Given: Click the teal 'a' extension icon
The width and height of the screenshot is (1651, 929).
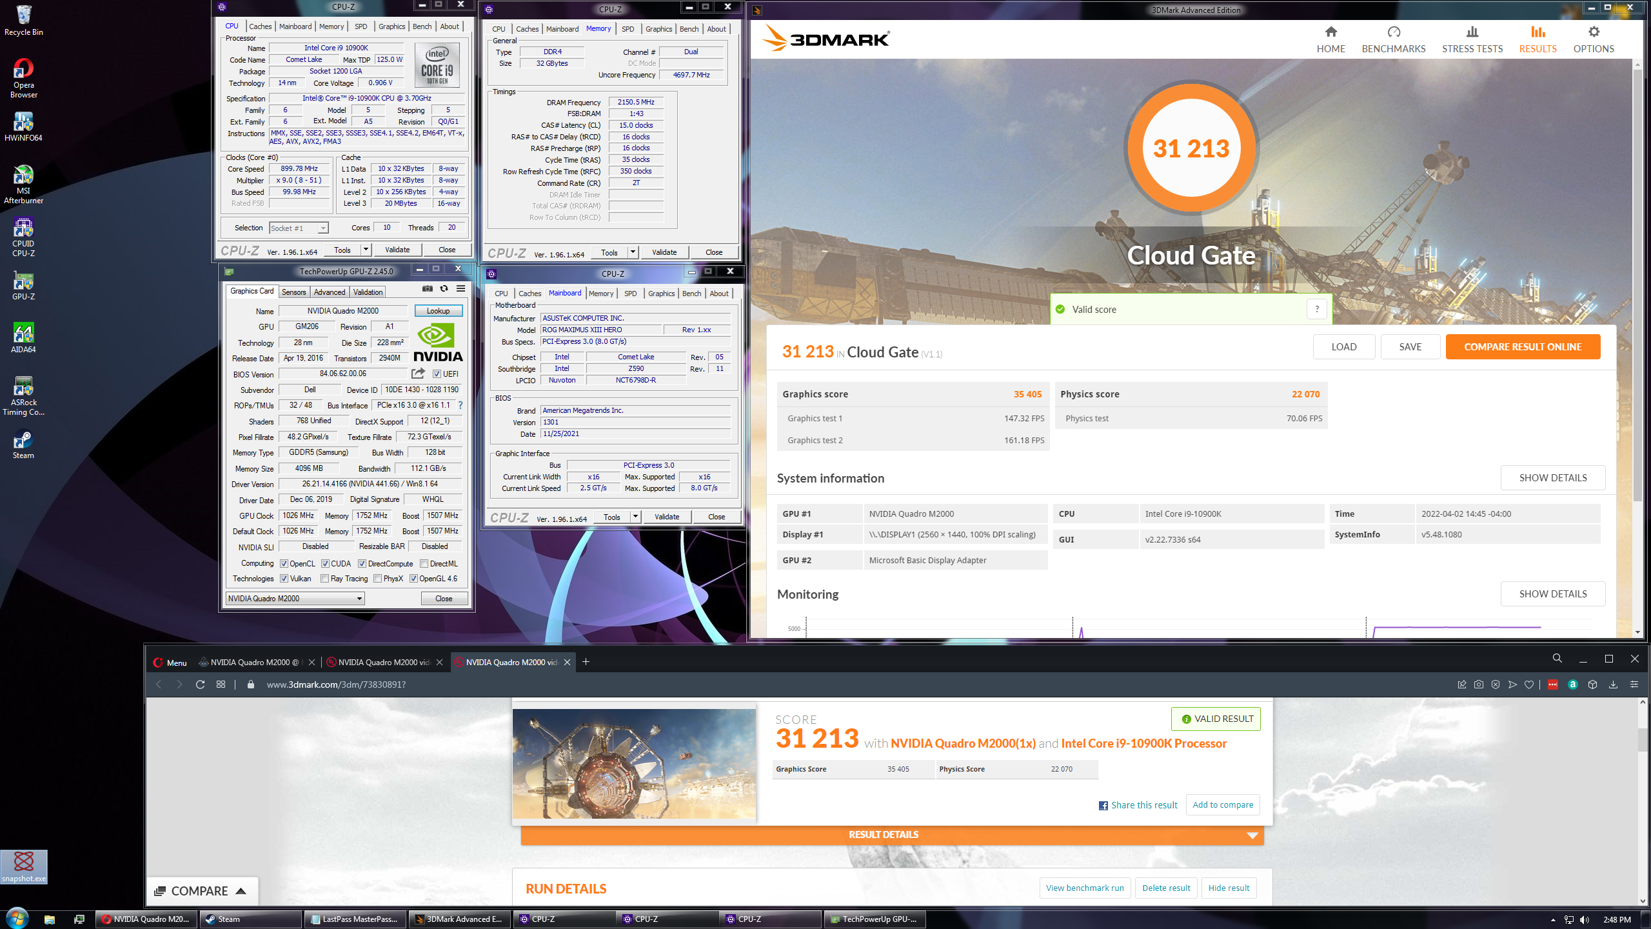Looking at the screenshot, I should pos(1573,684).
